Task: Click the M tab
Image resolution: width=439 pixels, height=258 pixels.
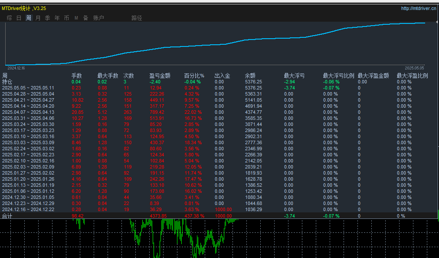Action: (76, 18)
